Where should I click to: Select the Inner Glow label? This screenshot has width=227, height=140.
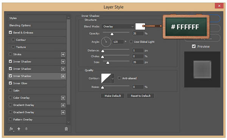point(20,83)
